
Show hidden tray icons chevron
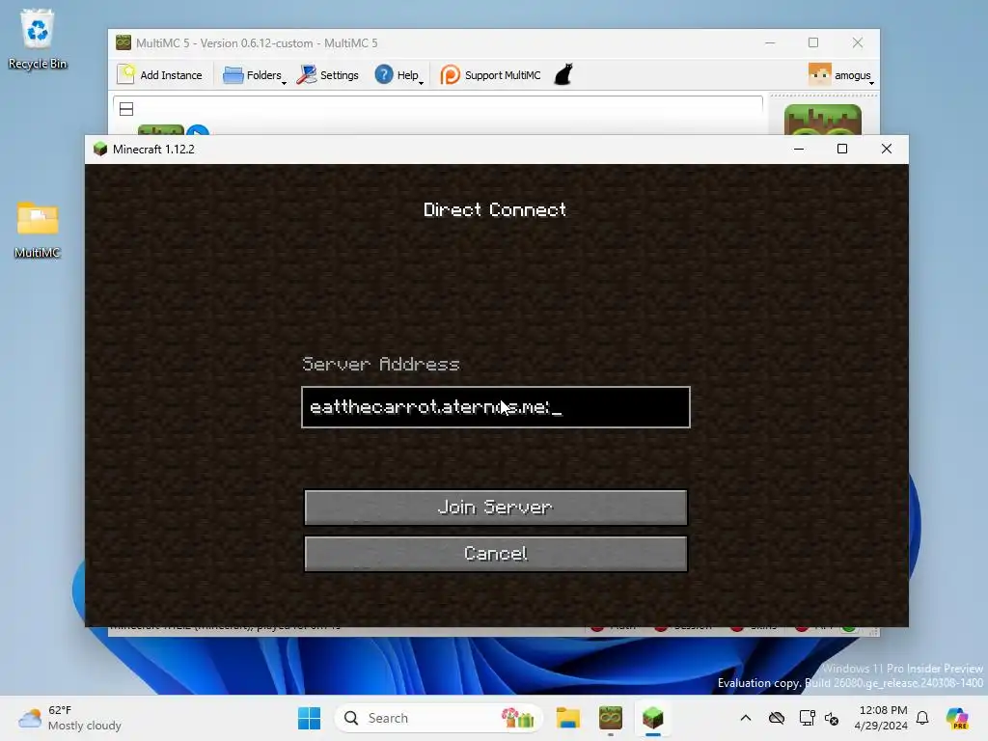(746, 718)
